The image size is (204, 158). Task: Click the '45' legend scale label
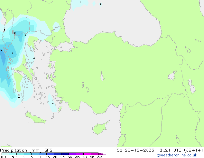[x=92, y=157]
